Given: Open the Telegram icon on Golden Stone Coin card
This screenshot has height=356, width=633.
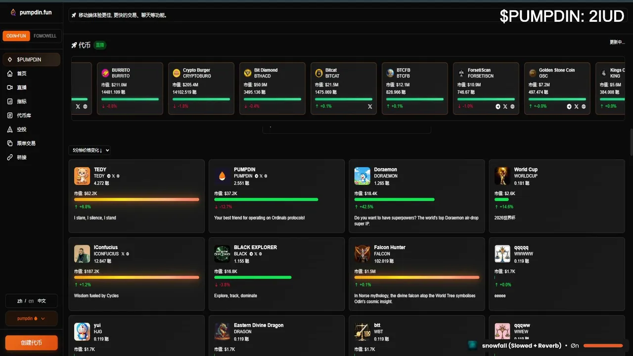Looking at the screenshot, I should pos(569,106).
